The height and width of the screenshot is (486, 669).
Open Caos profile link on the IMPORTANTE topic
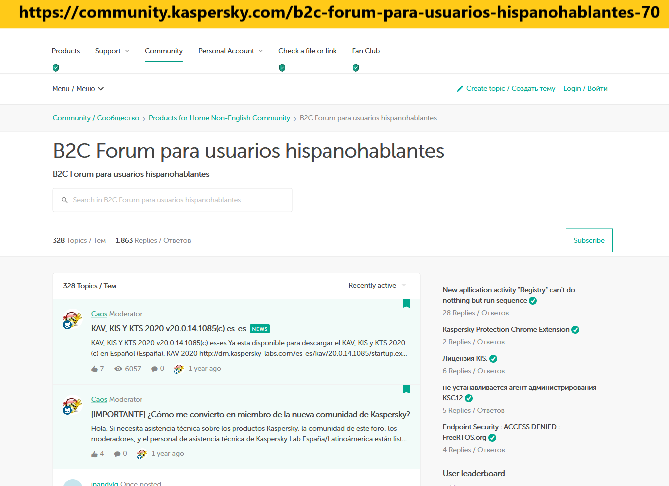pos(99,399)
